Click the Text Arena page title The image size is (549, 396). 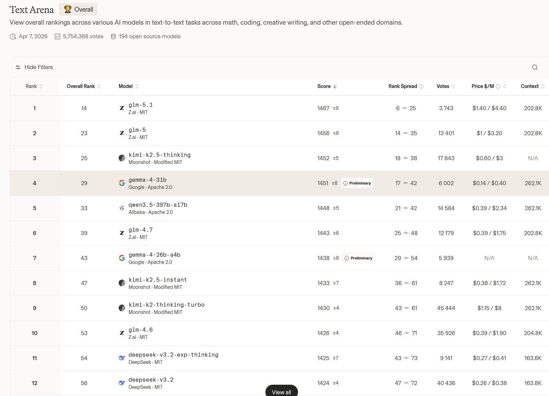tap(32, 10)
